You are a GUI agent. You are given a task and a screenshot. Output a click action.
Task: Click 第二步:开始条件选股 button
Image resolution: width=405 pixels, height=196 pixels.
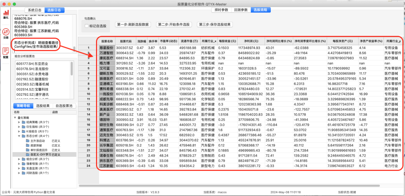[x=174, y=24]
